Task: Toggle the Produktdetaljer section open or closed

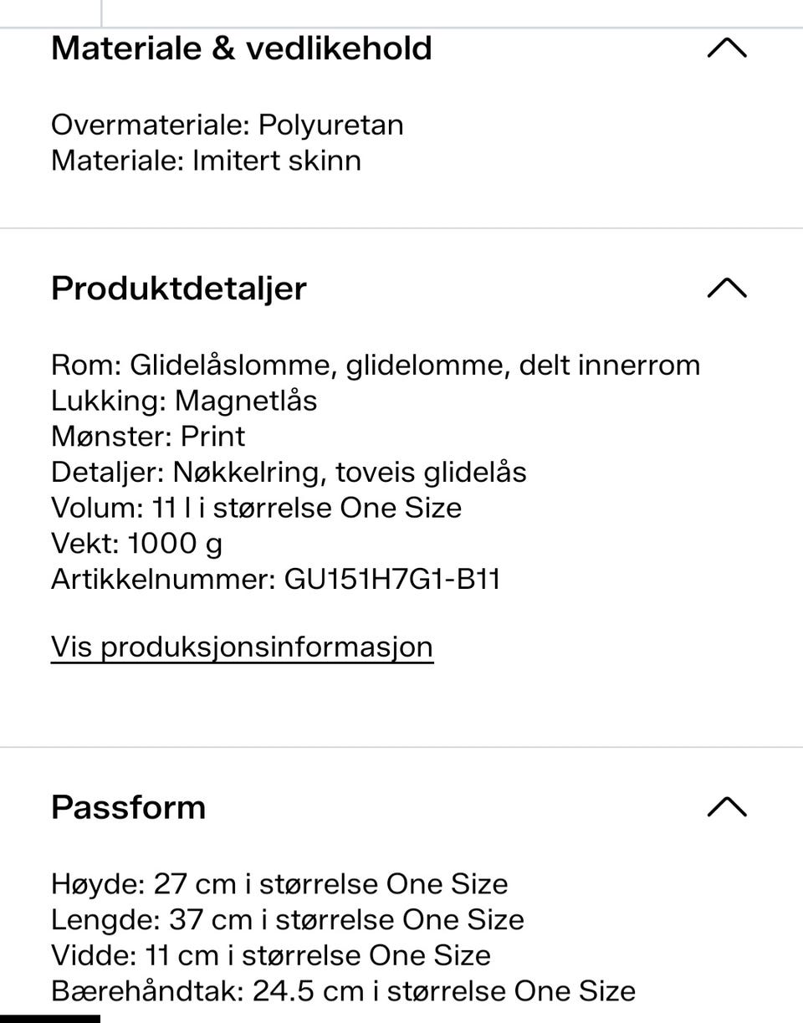Action: point(727,288)
